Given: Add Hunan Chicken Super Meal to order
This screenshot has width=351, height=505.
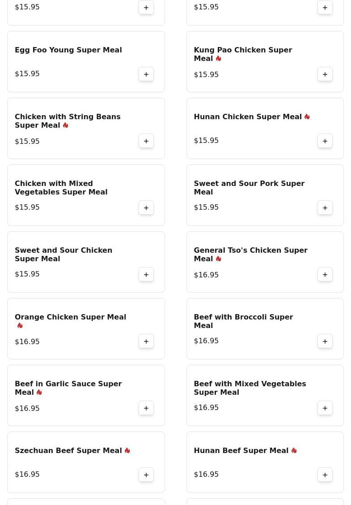Looking at the screenshot, I should [x=325, y=141].
